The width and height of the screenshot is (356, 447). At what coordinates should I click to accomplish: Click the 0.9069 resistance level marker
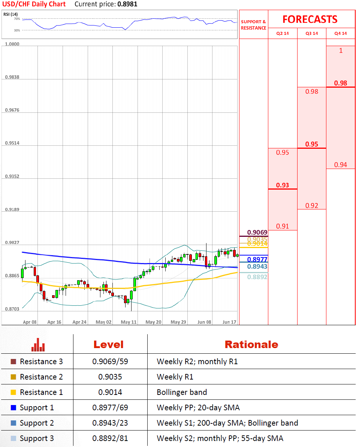click(x=257, y=232)
